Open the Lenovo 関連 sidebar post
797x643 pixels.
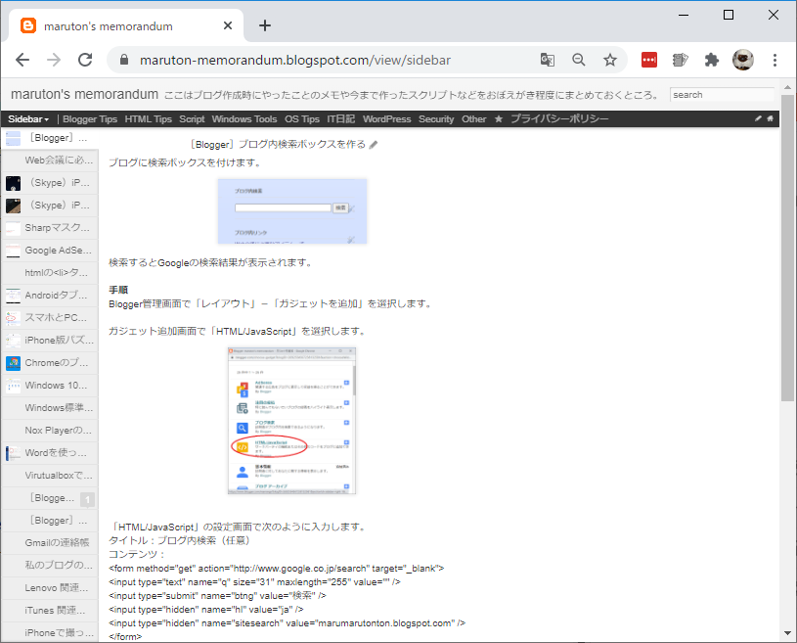click(x=49, y=587)
